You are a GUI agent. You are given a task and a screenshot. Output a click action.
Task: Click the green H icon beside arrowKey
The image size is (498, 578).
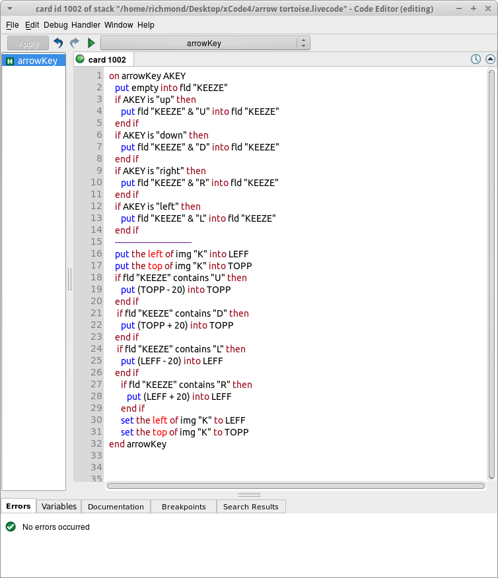(x=10, y=61)
